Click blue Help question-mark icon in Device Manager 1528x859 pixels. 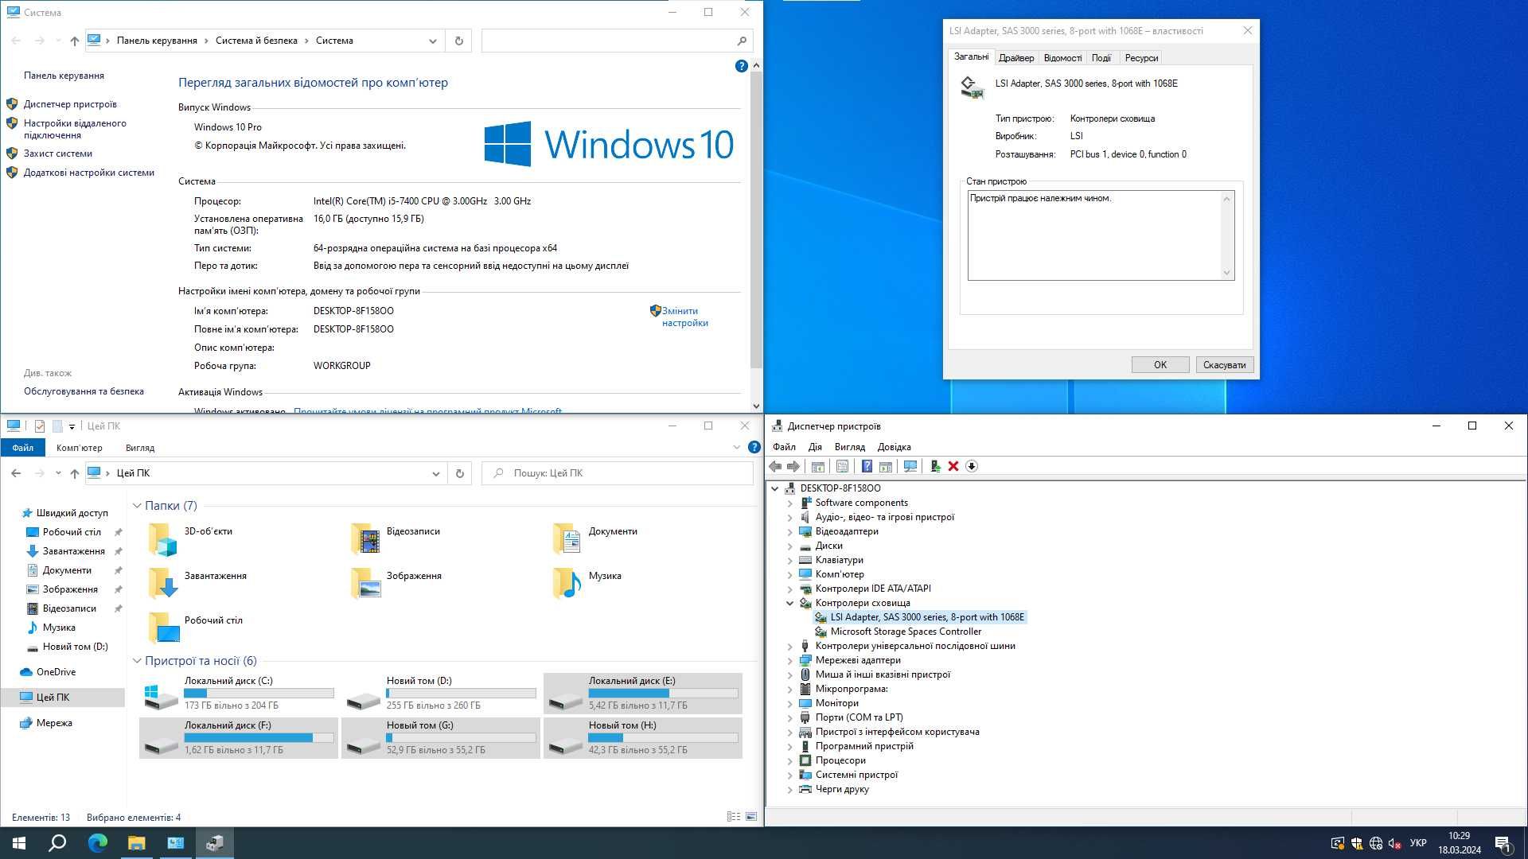[867, 467]
